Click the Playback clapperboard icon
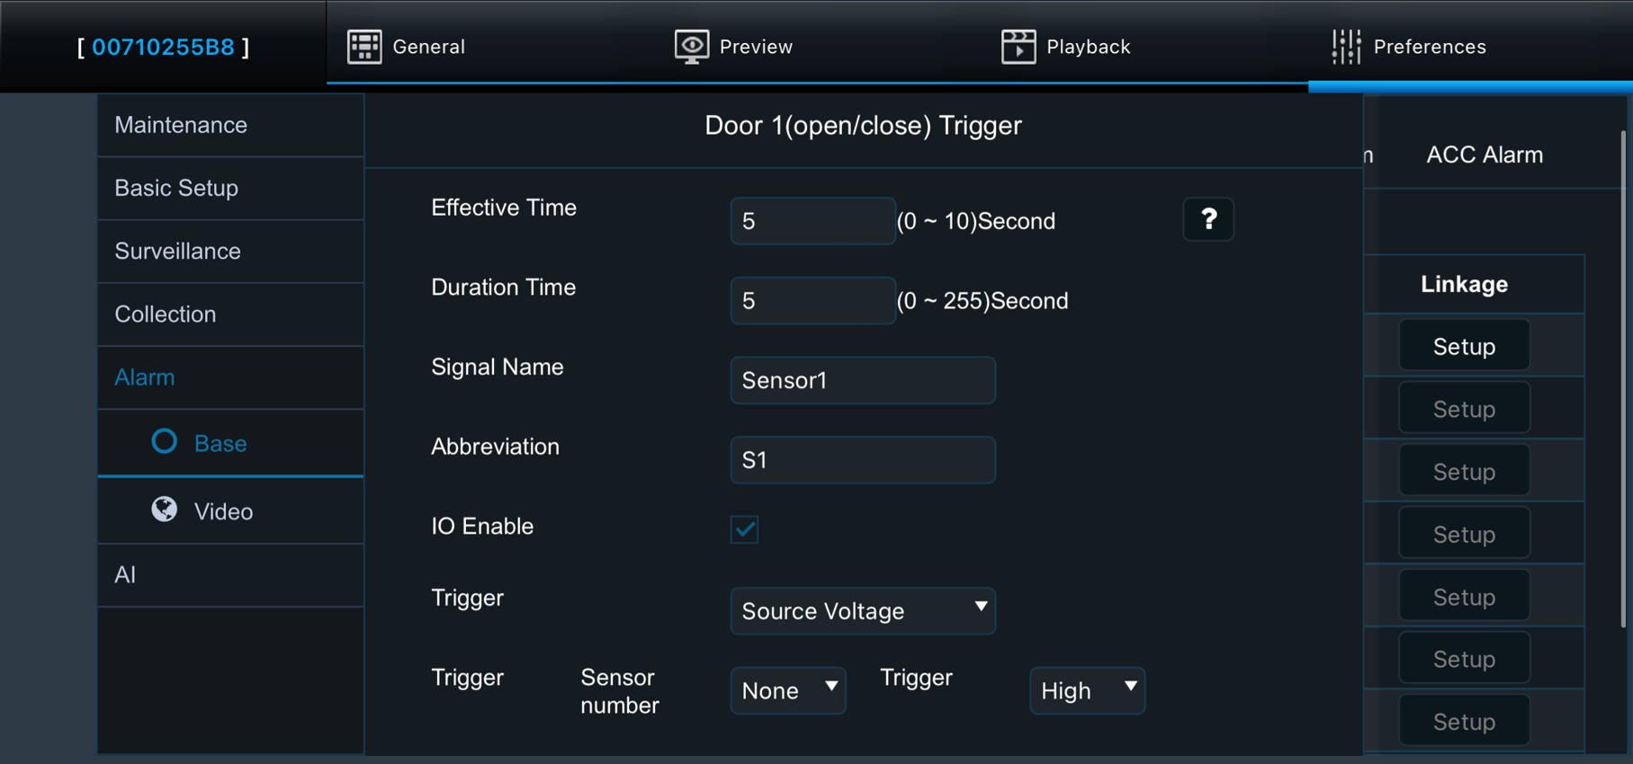The width and height of the screenshot is (1633, 764). (1018, 47)
